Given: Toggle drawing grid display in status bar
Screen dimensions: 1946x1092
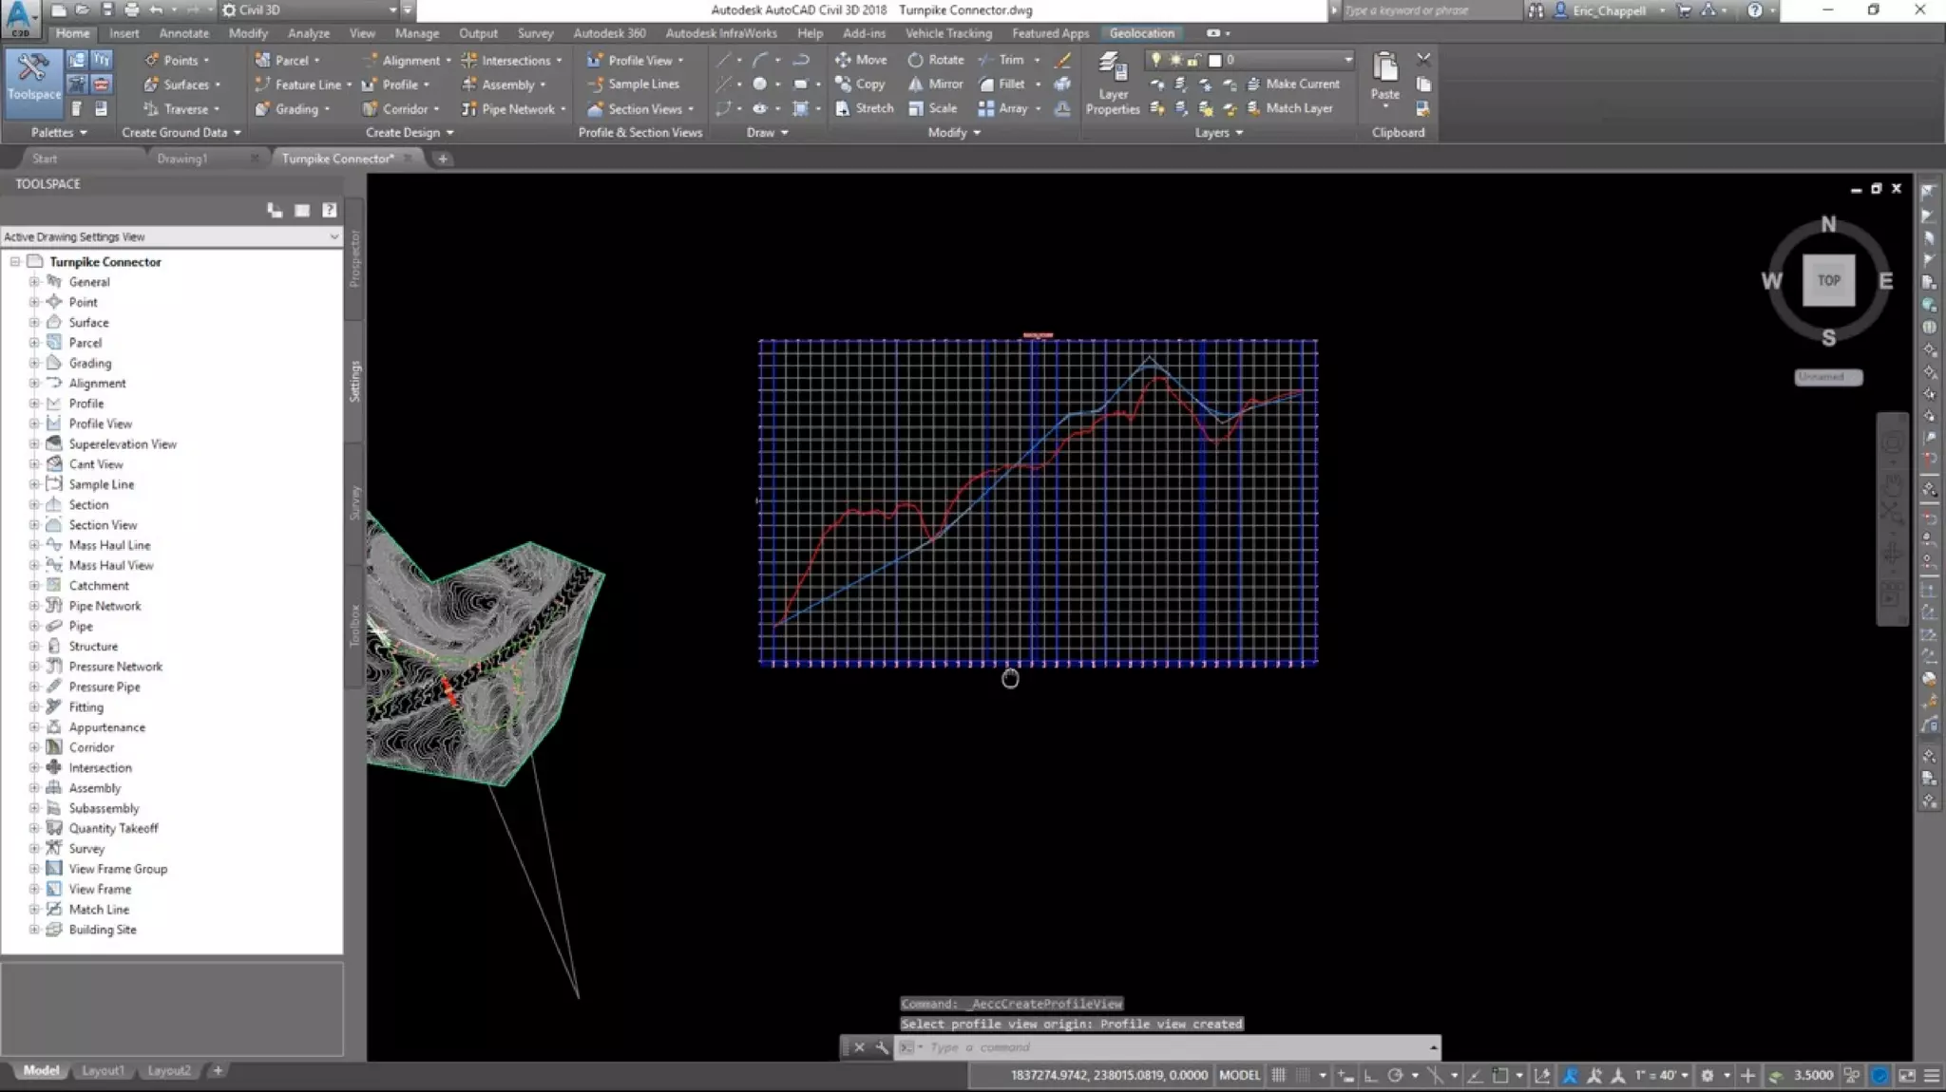Looking at the screenshot, I should (1279, 1075).
